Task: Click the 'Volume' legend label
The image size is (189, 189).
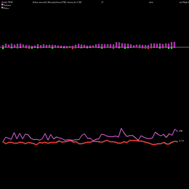Action: click(x=7, y=5)
